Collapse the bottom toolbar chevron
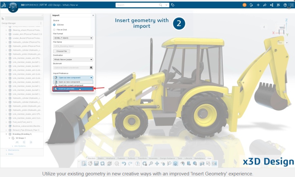This screenshot has width=295, height=177. 79,162
